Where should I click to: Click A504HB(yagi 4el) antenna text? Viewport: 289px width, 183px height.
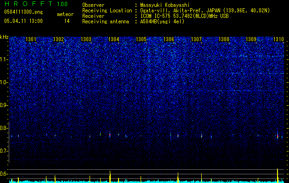pyautogui.click(x=162, y=22)
